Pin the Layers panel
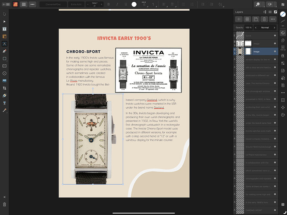Viewport: 287px width, 215px height. coord(275,12)
